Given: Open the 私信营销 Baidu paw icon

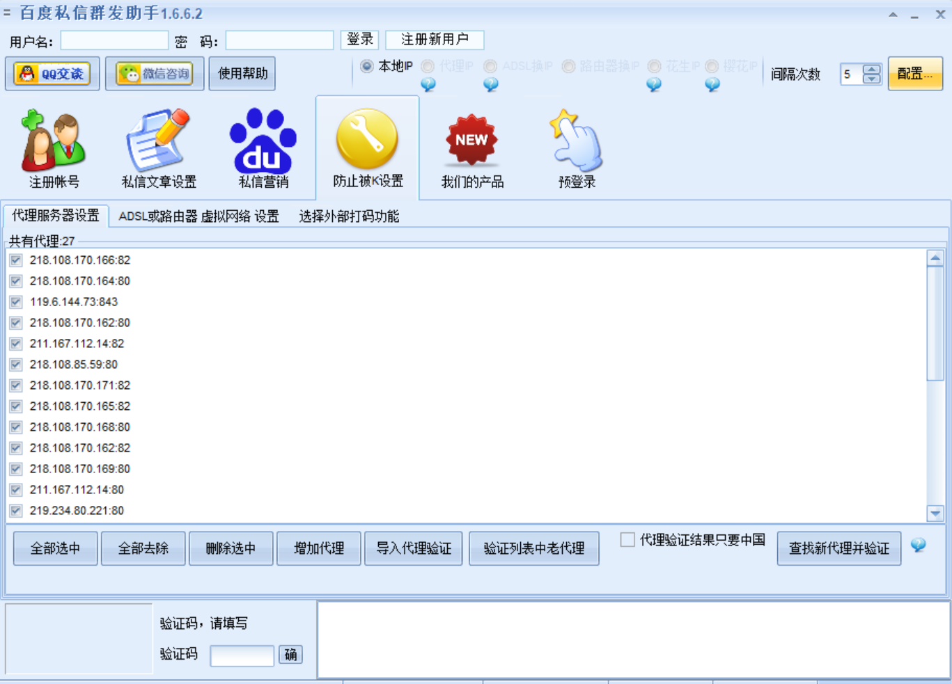Looking at the screenshot, I should pos(263,148).
